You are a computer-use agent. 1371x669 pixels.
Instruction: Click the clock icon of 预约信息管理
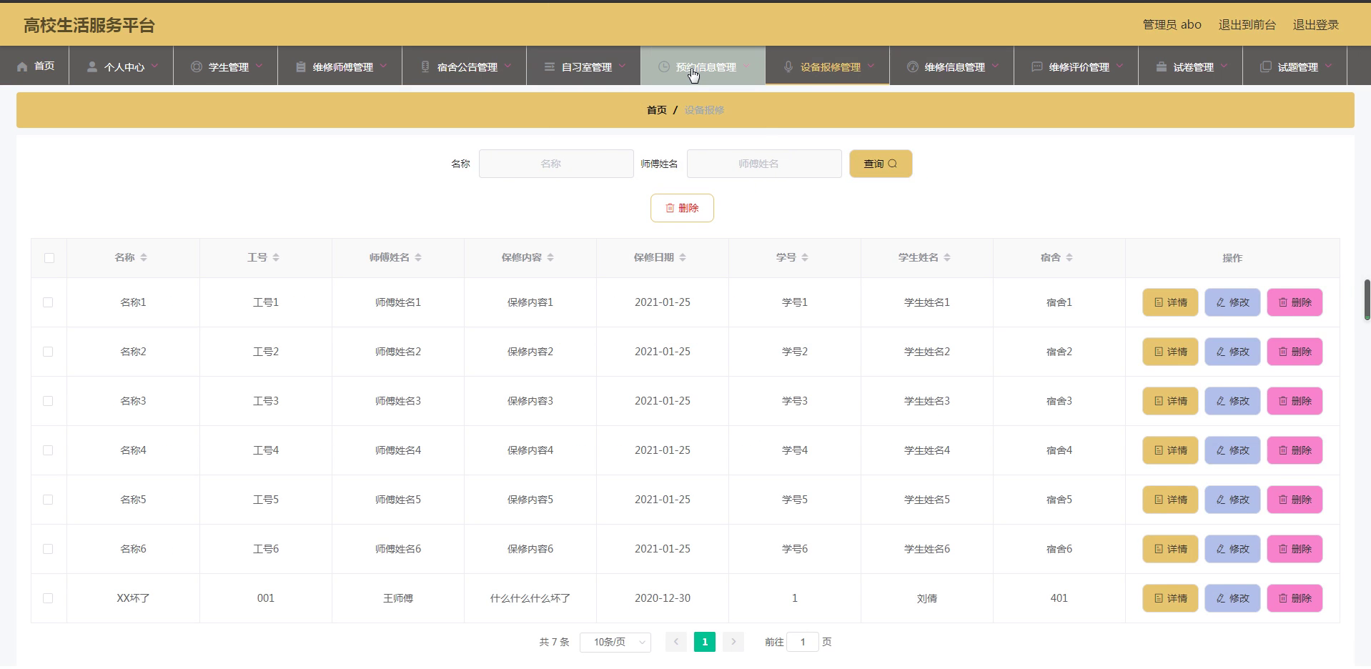click(x=664, y=66)
